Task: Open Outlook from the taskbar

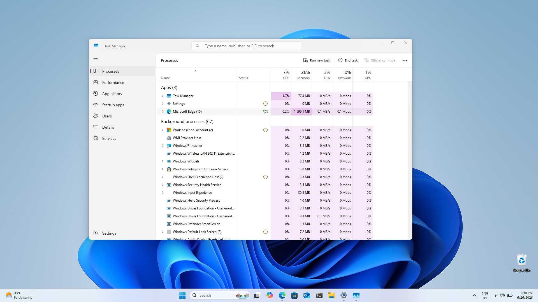Action: click(x=307, y=295)
